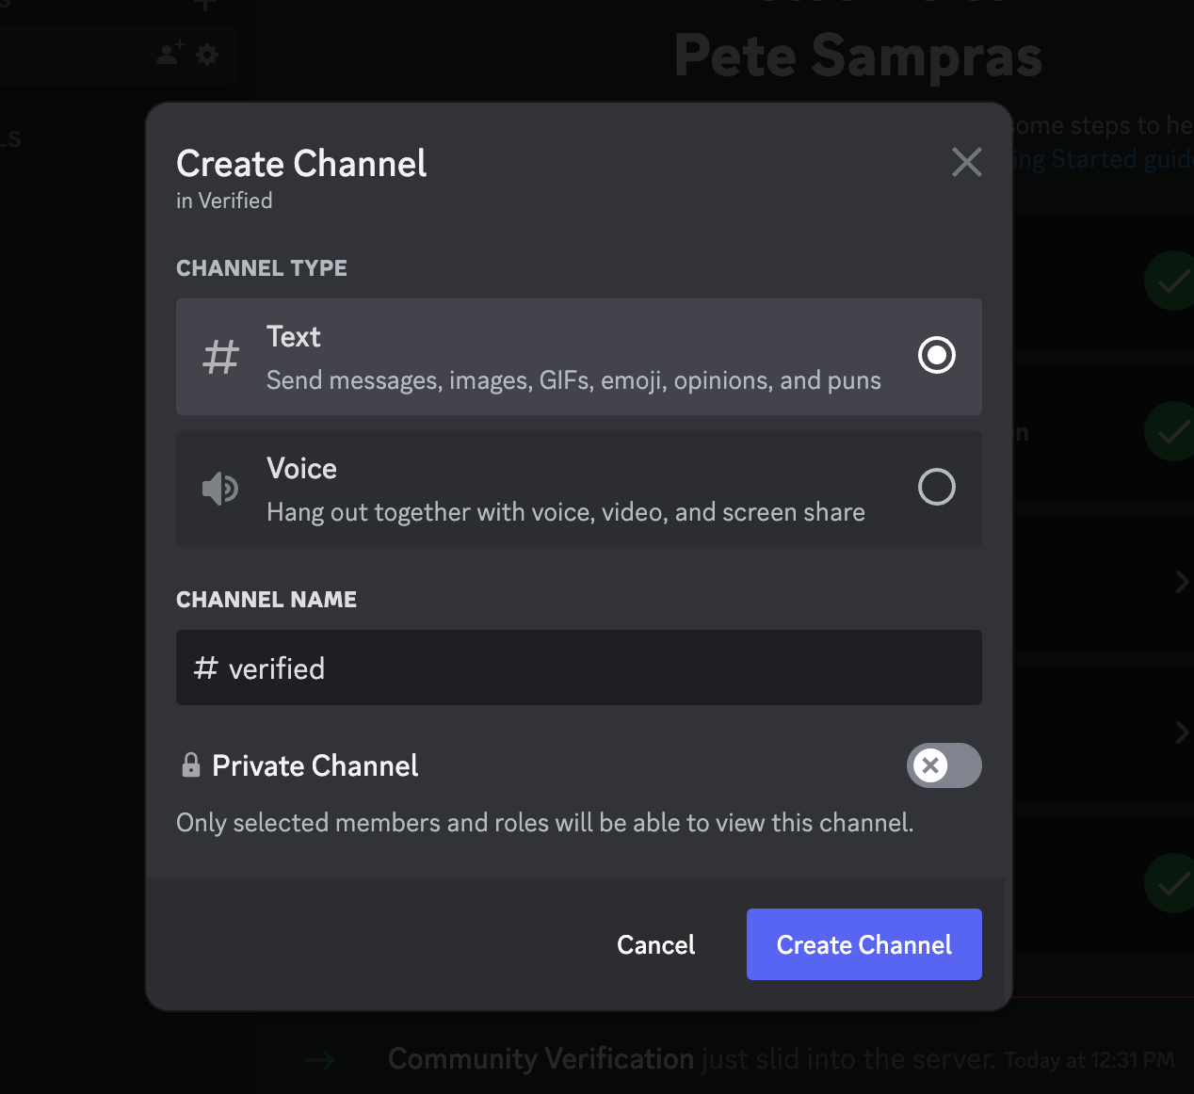Click the lock icon next to Private Channel

(x=191, y=764)
